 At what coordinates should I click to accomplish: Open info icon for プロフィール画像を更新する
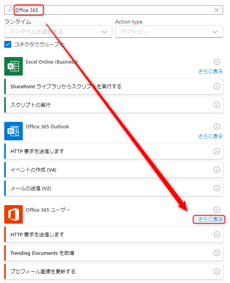coord(216,271)
